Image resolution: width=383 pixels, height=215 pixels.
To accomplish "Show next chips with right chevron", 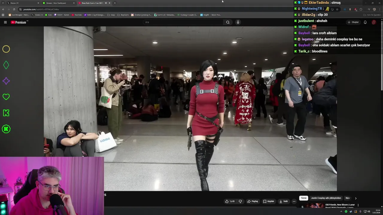I will point(356,198).
